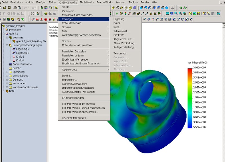Collapse the Volumina node
Viewport: 225px width, 162px height.
[x=7, y=38]
